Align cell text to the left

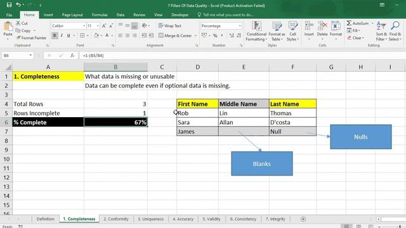coord(121,35)
